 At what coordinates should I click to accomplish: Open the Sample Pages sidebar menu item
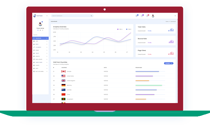pyautogui.click(x=40, y=62)
